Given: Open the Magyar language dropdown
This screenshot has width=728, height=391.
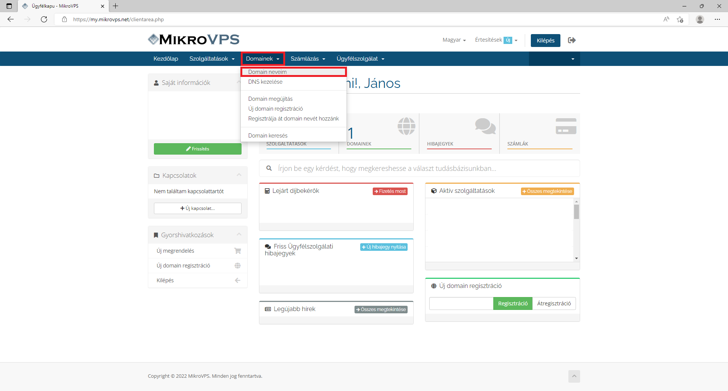Looking at the screenshot, I should pyautogui.click(x=454, y=40).
